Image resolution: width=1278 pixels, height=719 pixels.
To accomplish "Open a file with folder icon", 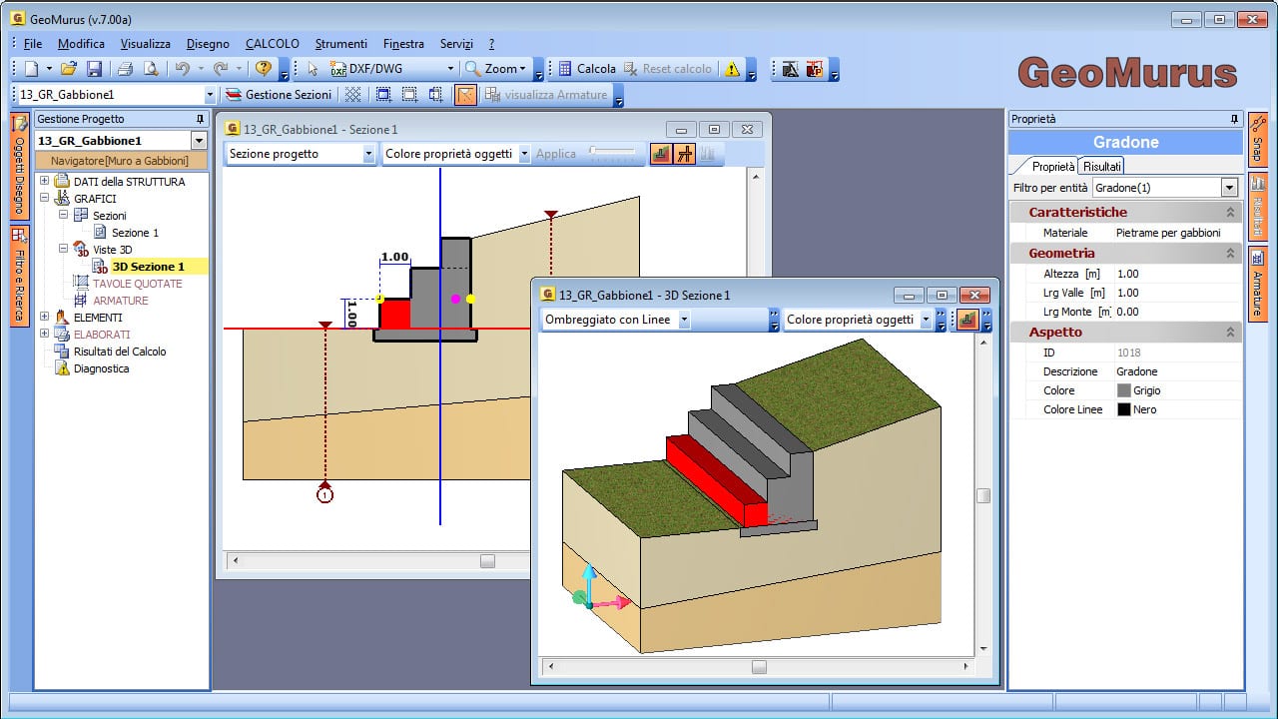I will [68, 69].
